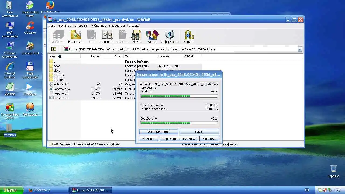Click the Найти (Find) binoculars icon
345x194 pixels.
tap(137, 37)
